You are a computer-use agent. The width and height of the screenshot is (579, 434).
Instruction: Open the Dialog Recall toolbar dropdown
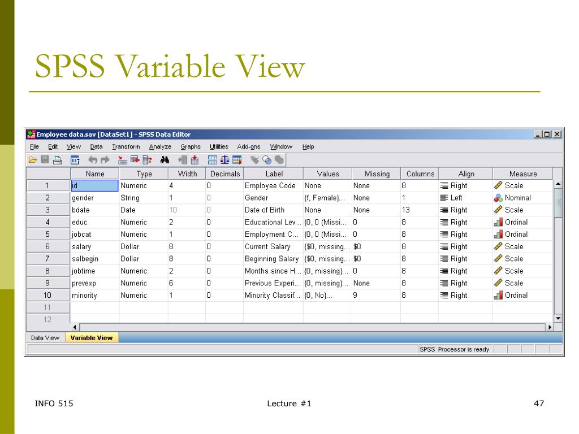click(75, 160)
